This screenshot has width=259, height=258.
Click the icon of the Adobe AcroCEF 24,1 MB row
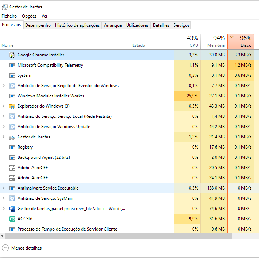[x=12, y=178]
